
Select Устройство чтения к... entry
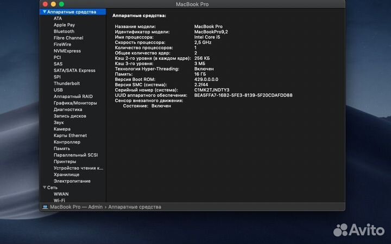78,168
